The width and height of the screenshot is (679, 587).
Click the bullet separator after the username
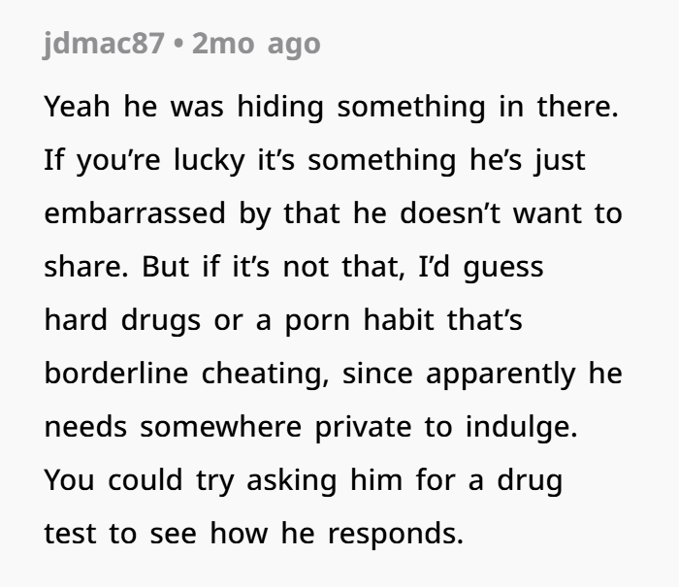(178, 45)
